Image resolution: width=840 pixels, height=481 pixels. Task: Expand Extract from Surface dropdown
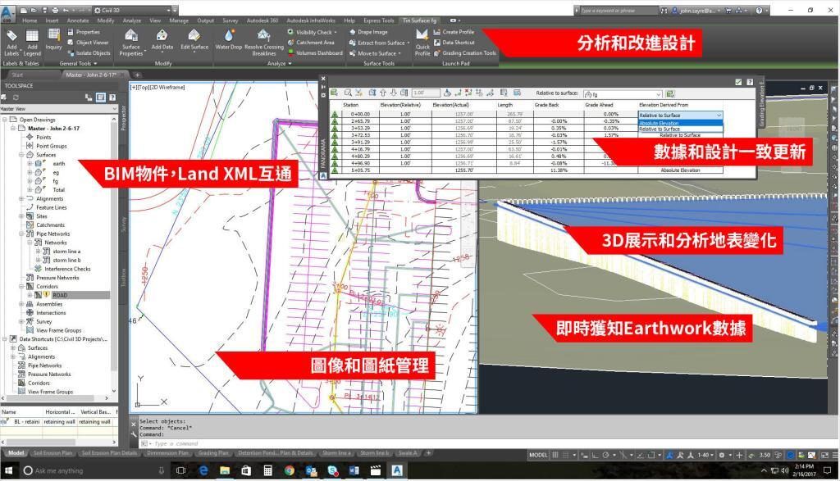click(409, 43)
